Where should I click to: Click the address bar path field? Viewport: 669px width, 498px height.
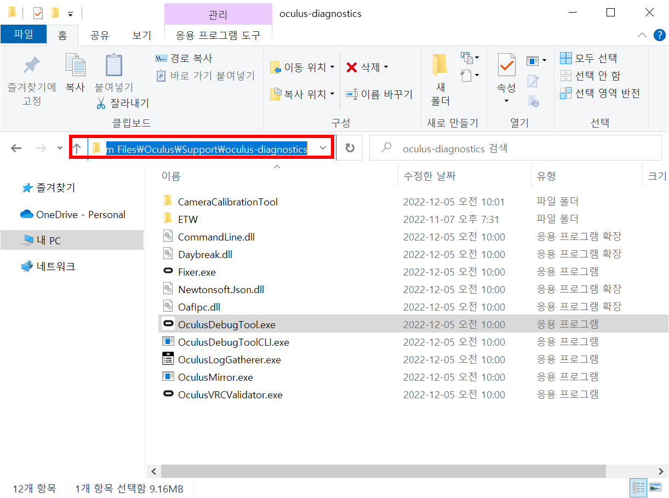(x=206, y=148)
